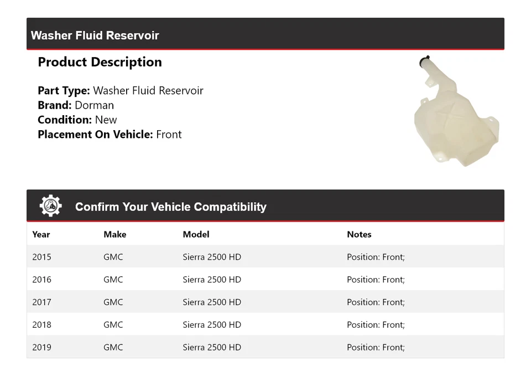Click the 'Brand:' label
Screen dimensions: 531x376
tap(55, 105)
